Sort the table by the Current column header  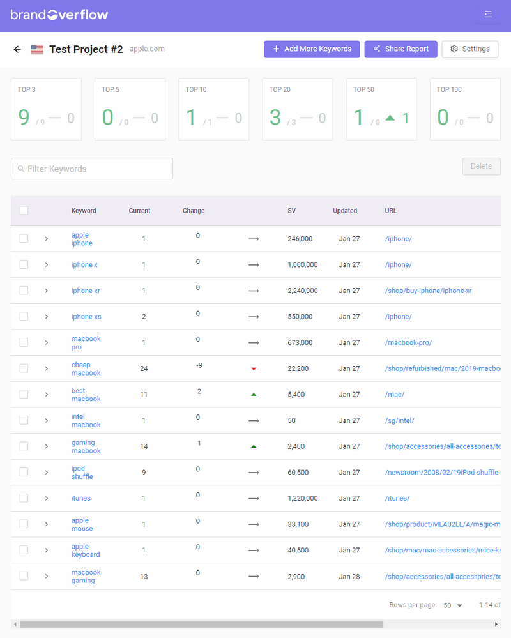[x=139, y=211]
